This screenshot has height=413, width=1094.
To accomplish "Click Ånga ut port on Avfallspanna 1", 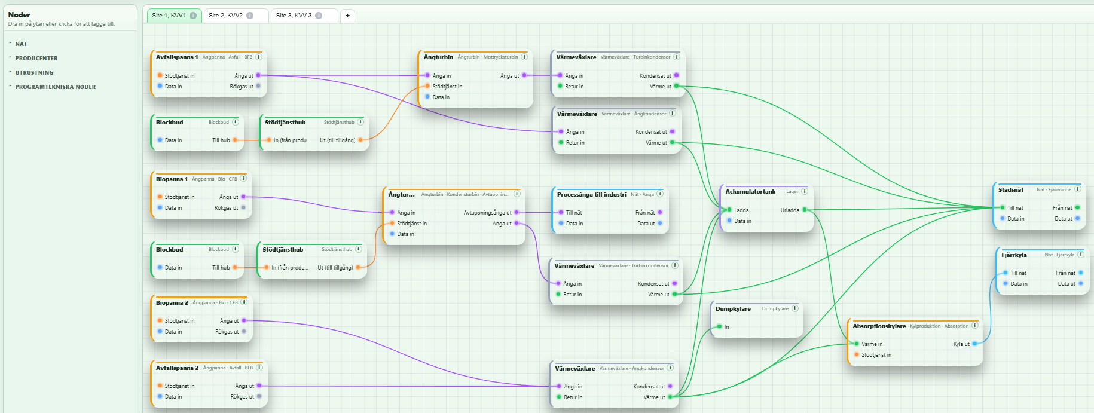I will coord(258,75).
